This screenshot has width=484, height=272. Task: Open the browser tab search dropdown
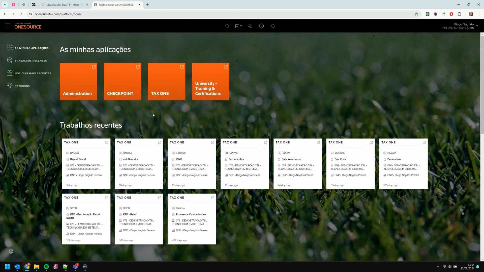(x=5, y=5)
